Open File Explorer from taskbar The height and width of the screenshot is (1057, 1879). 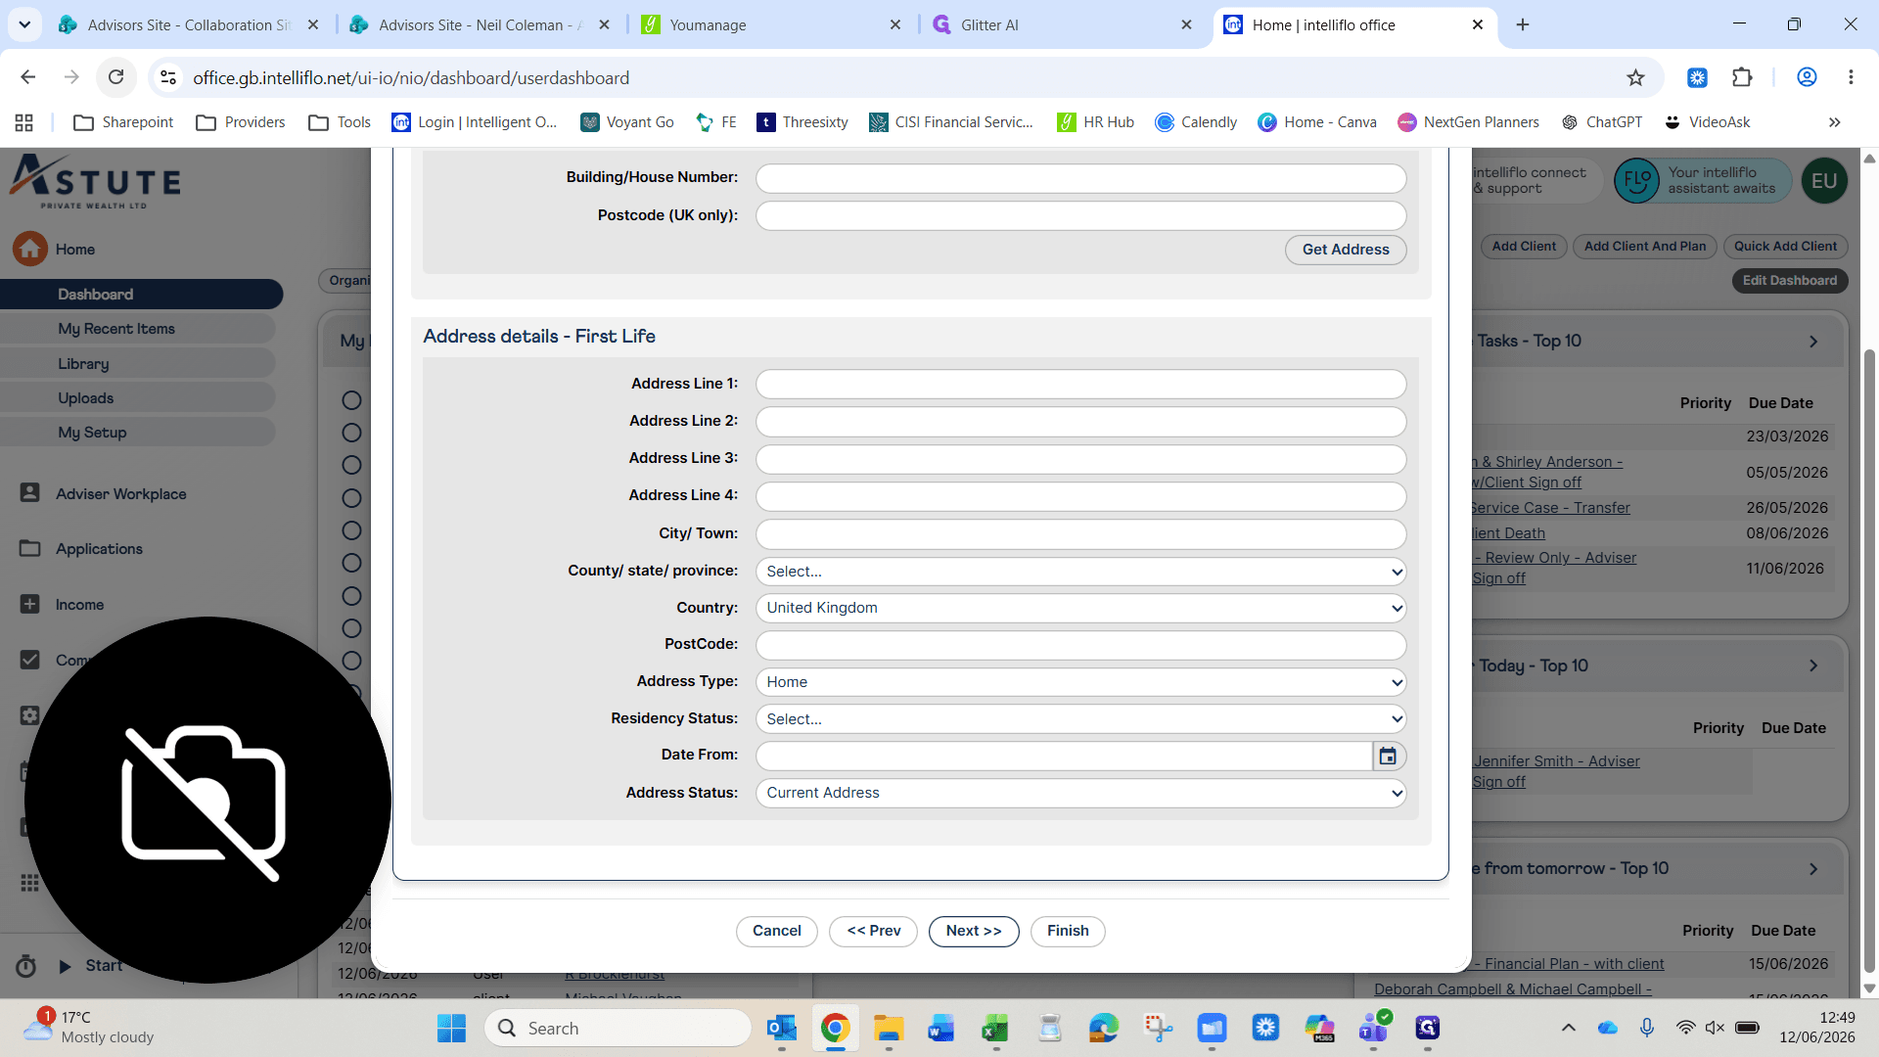889,1028
